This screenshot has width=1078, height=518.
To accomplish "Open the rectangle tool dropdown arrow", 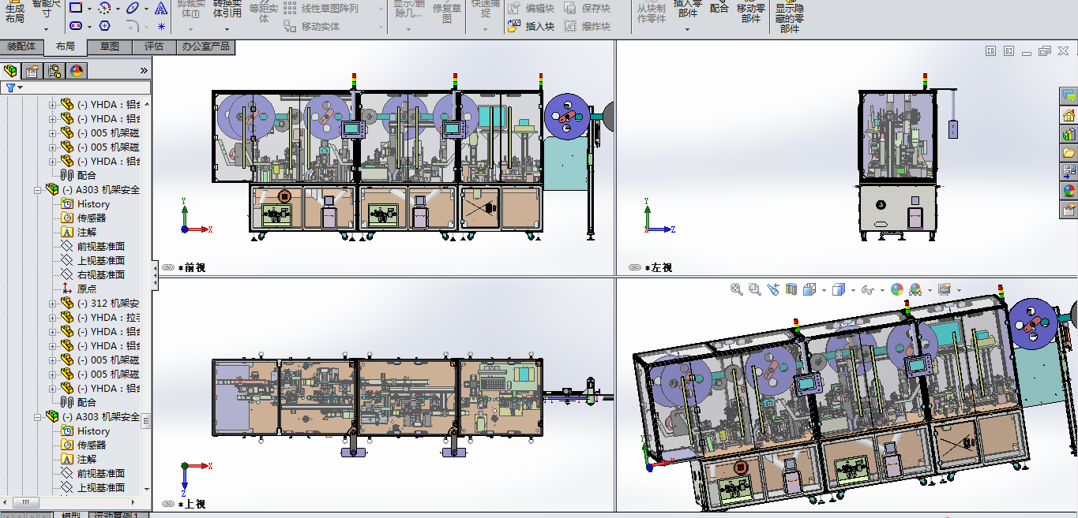I will [x=88, y=9].
